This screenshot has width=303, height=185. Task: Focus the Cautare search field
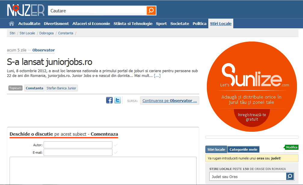97,11
